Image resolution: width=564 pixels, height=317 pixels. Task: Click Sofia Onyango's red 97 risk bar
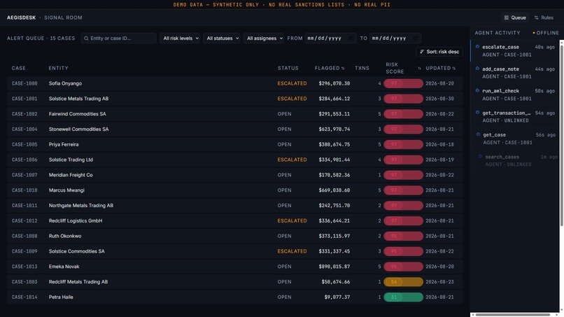point(403,83)
